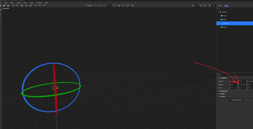Switch to the Scene tab
253x129 pixels.
[x=226, y=6]
